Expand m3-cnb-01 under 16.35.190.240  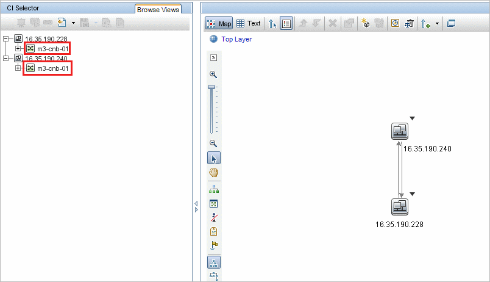[x=18, y=68]
